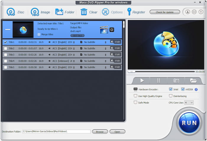Start ripping with the RUN button
The image size is (207, 141).
click(189, 122)
